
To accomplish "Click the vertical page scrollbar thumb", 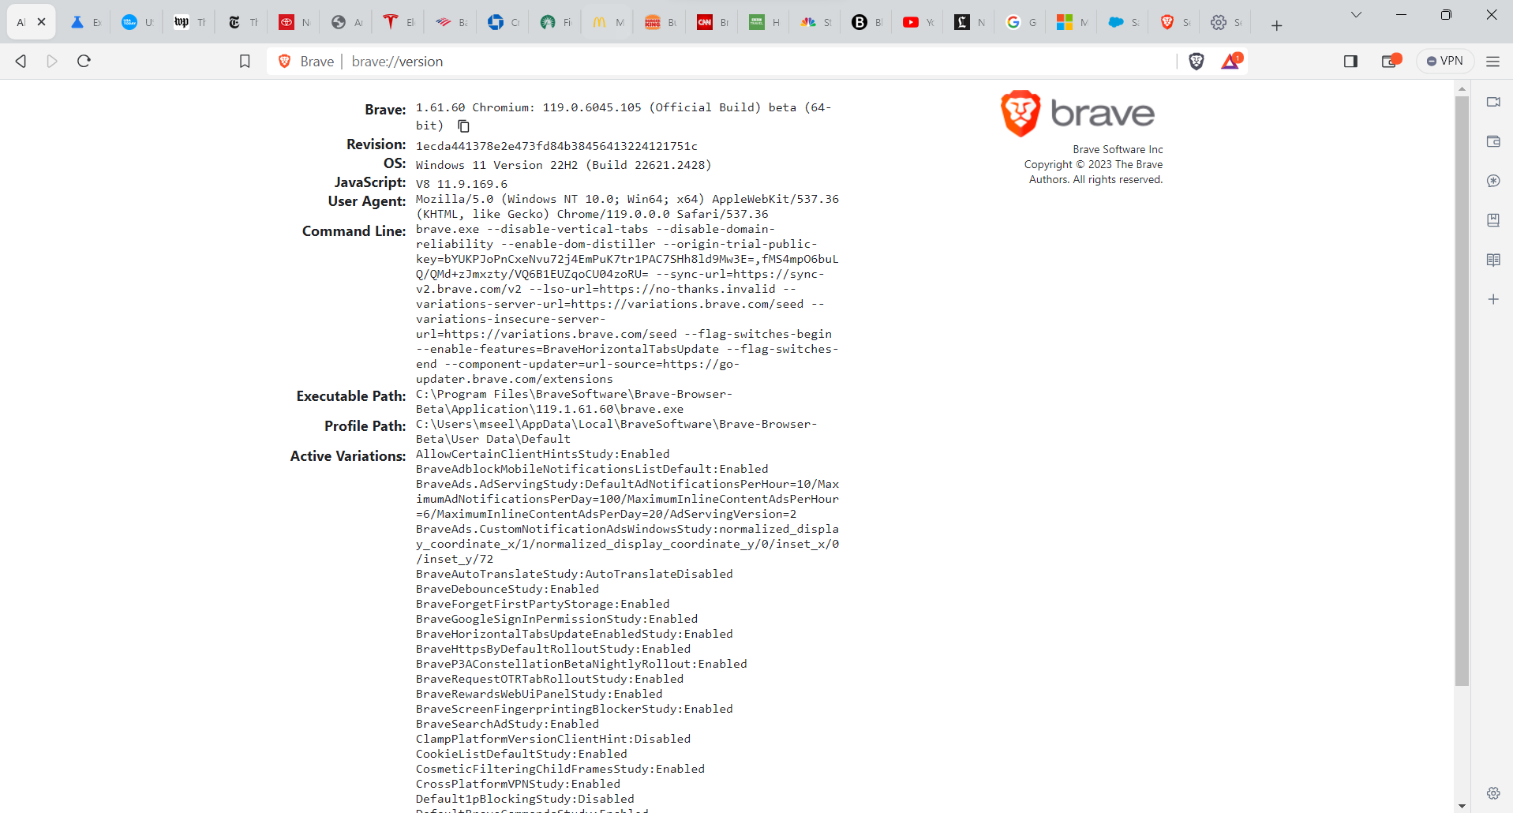I will pyautogui.click(x=1462, y=391).
